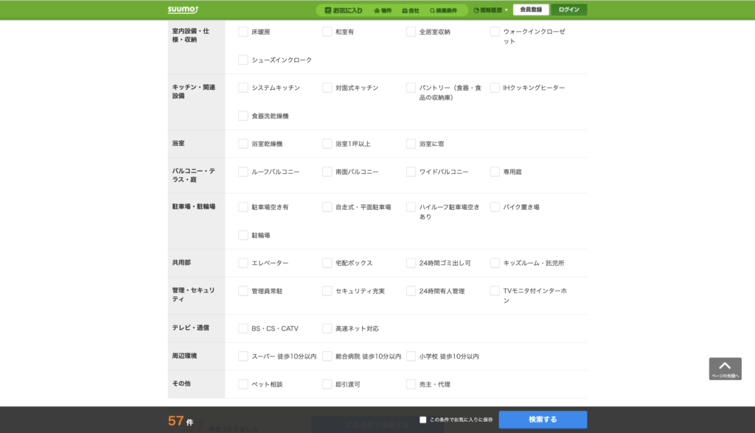The width and height of the screenshot is (755, 433).
Task: Check シューズインクローク checkbox
Action: coord(243,60)
